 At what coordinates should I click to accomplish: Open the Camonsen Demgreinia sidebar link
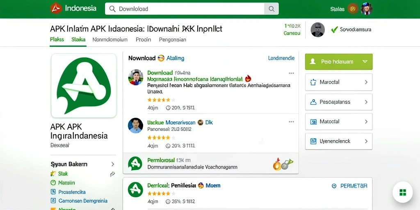83,201
